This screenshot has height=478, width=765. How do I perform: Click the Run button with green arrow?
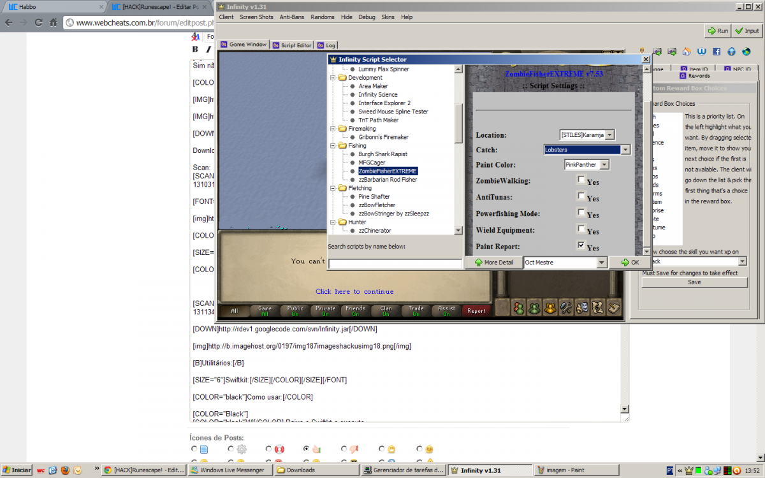pyautogui.click(x=718, y=31)
